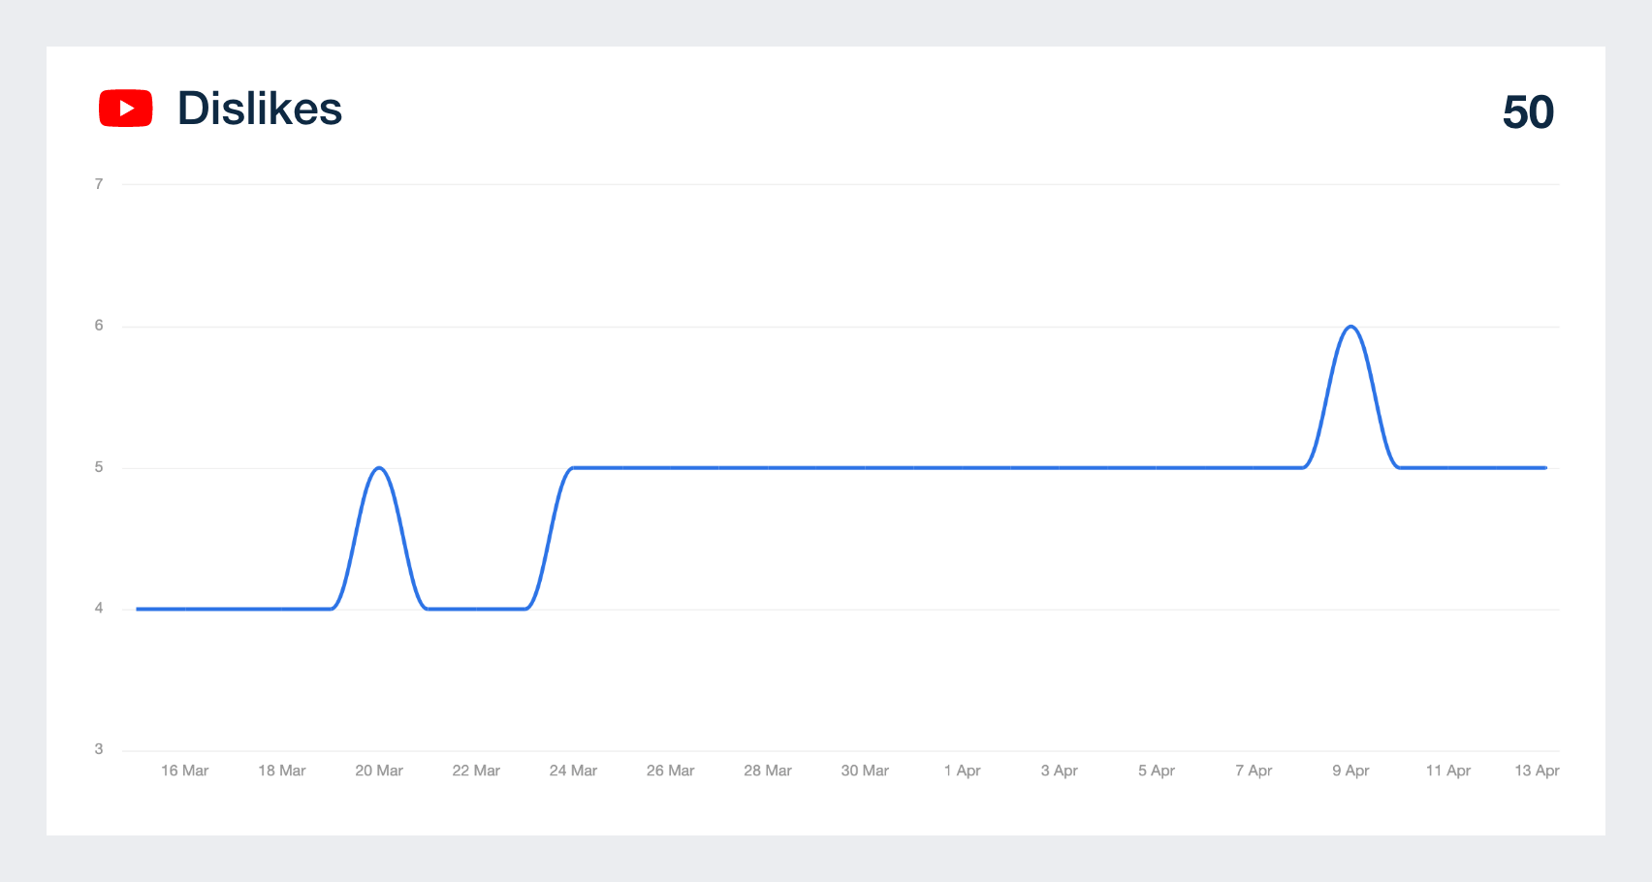The image size is (1652, 882).
Task: Click the 11 Apr date label
Action: coord(1448,771)
